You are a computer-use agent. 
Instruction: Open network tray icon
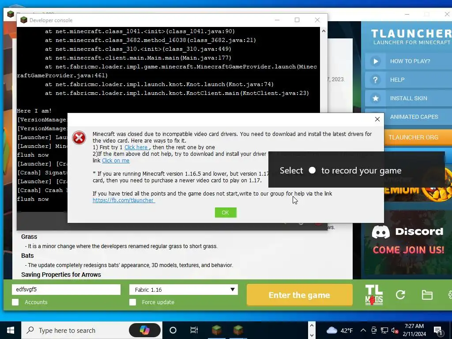coord(384,330)
